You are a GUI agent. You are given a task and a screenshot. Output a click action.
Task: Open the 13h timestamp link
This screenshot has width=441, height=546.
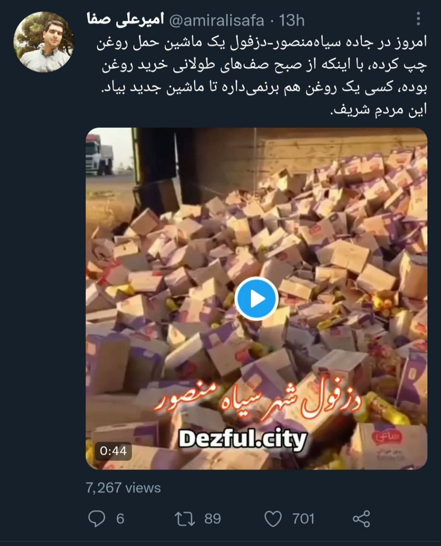pyautogui.click(x=291, y=20)
